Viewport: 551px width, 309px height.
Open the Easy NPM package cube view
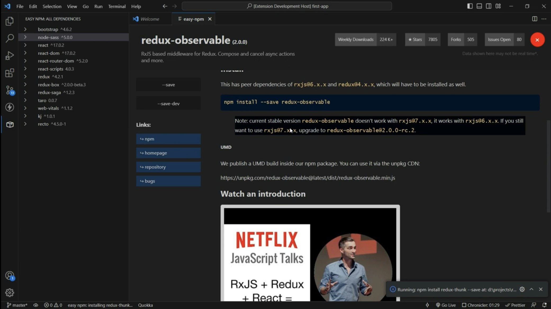coord(10,124)
